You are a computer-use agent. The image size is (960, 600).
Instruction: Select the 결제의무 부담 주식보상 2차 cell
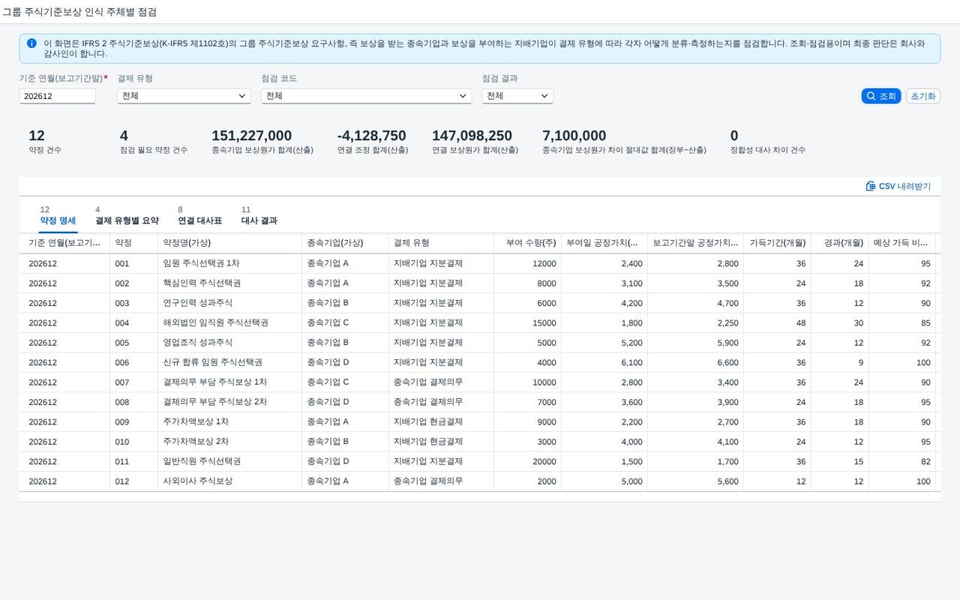click(229, 402)
